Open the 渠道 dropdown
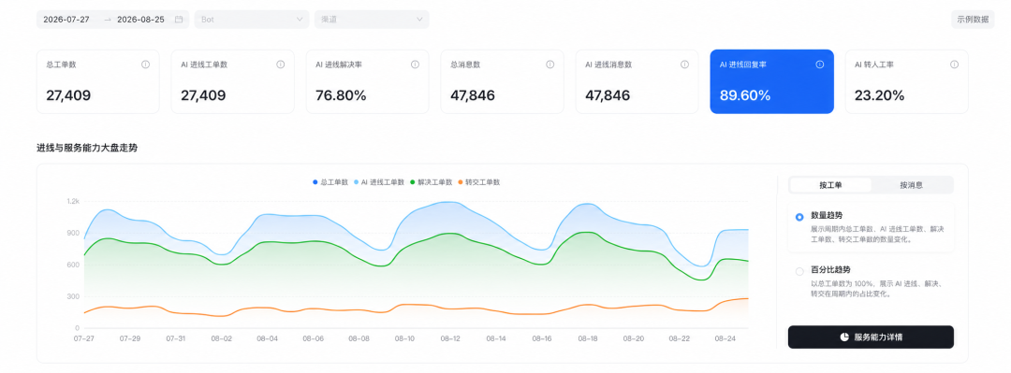Screen dimensions: 1011x373 point(372,20)
